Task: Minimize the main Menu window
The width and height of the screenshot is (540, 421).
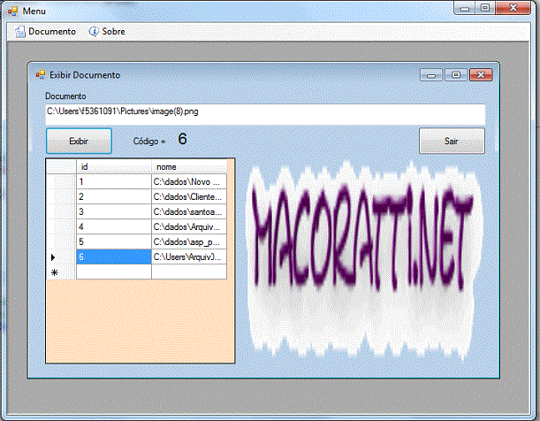Action: pyautogui.click(x=465, y=8)
